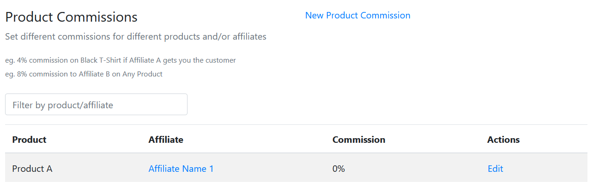Screen dimensions: 593x187
Task: Click the 'Set different commissions' subtitle text
Action: pyautogui.click(x=136, y=37)
